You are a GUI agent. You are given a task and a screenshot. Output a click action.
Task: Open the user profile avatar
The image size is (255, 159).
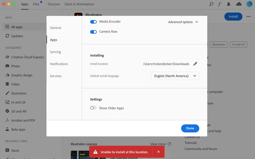[249, 4]
